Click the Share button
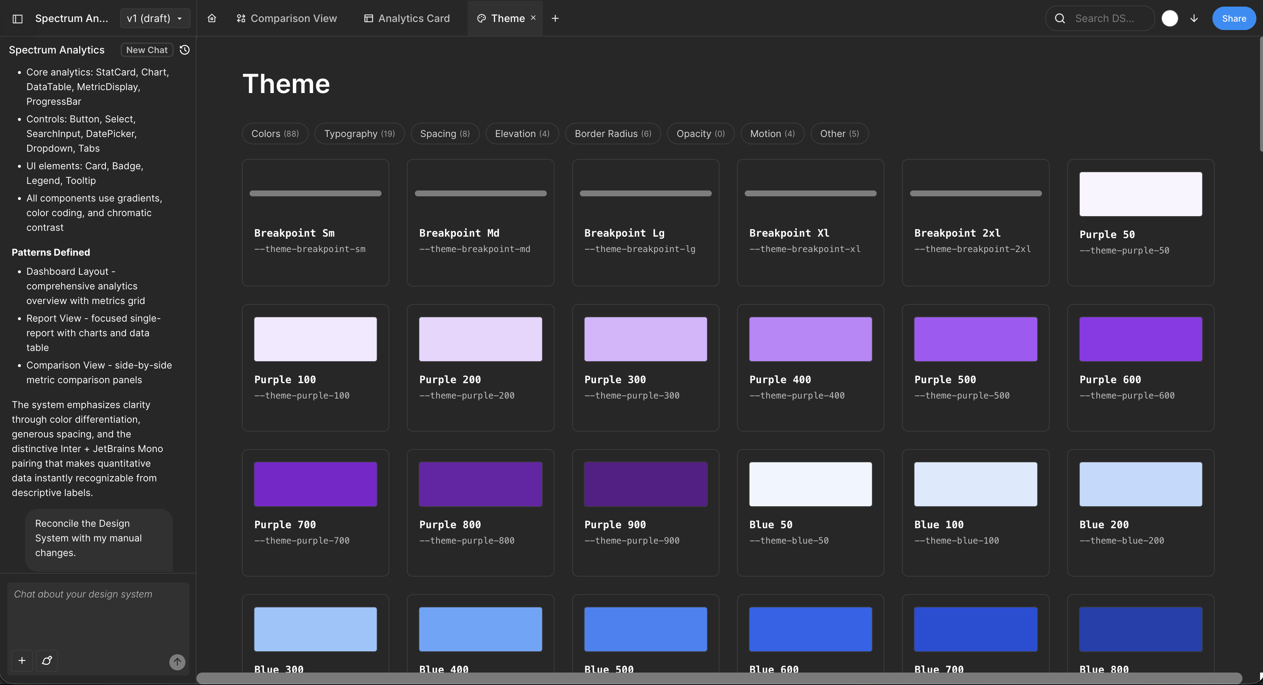This screenshot has width=1263, height=685. [1234, 18]
